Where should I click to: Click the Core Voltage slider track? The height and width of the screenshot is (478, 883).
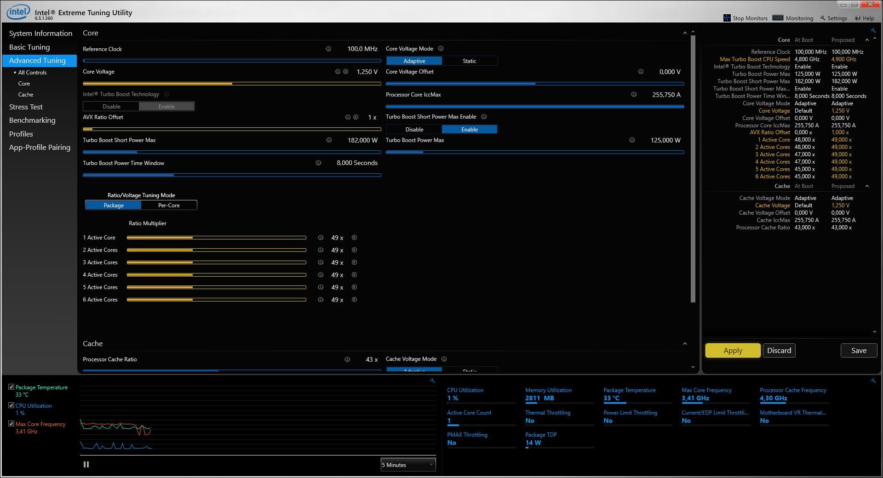point(232,84)
